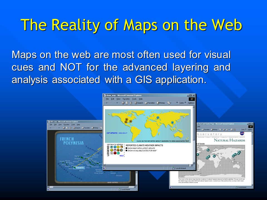The image size is (267, 200).
Task: Click Favorites button in show_map toolbar
Action: point(150,103)
